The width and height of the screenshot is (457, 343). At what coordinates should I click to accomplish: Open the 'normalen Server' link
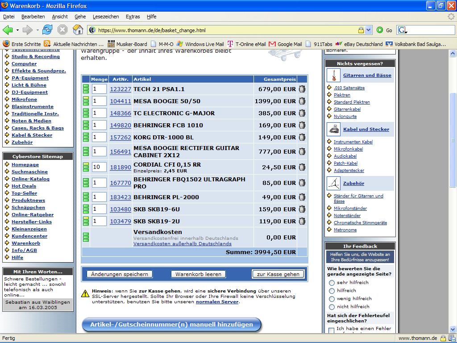(217, 302)
